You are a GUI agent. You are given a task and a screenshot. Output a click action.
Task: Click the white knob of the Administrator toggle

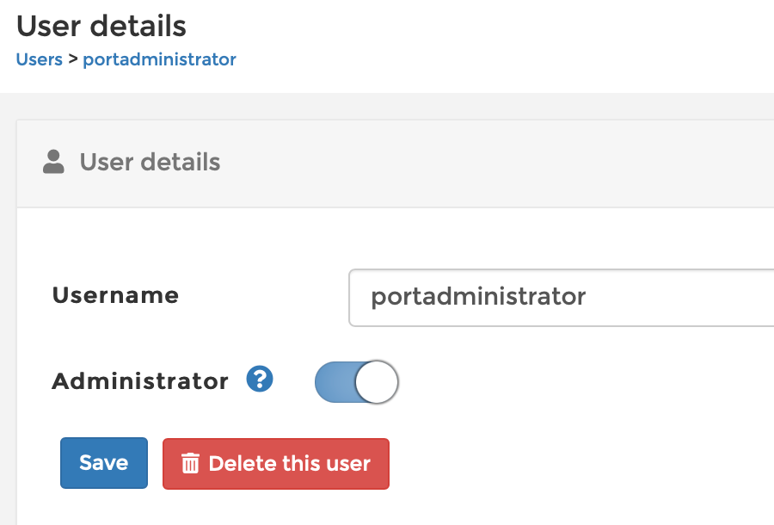(376, 382)
